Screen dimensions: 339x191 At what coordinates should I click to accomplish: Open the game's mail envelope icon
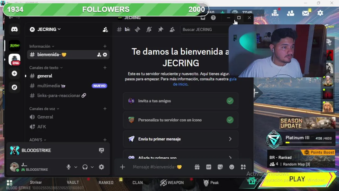click(x=306, y=13)
